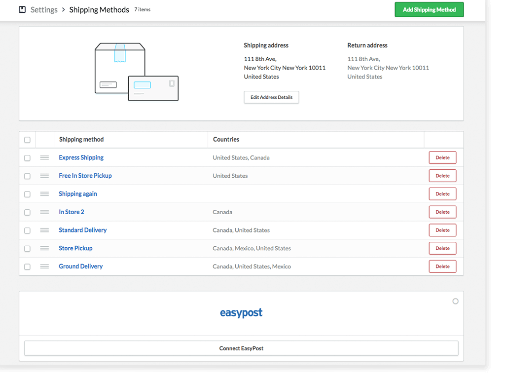
Task: Open the In Store 2 method
Action: [x=72, y=212]
